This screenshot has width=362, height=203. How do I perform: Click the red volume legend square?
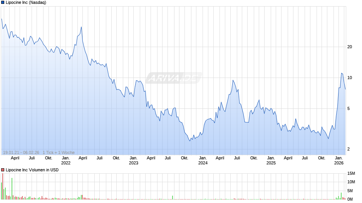[x=3, y=170]
